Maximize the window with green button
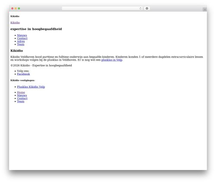This screenshot has height=183, width=216. 19,8
